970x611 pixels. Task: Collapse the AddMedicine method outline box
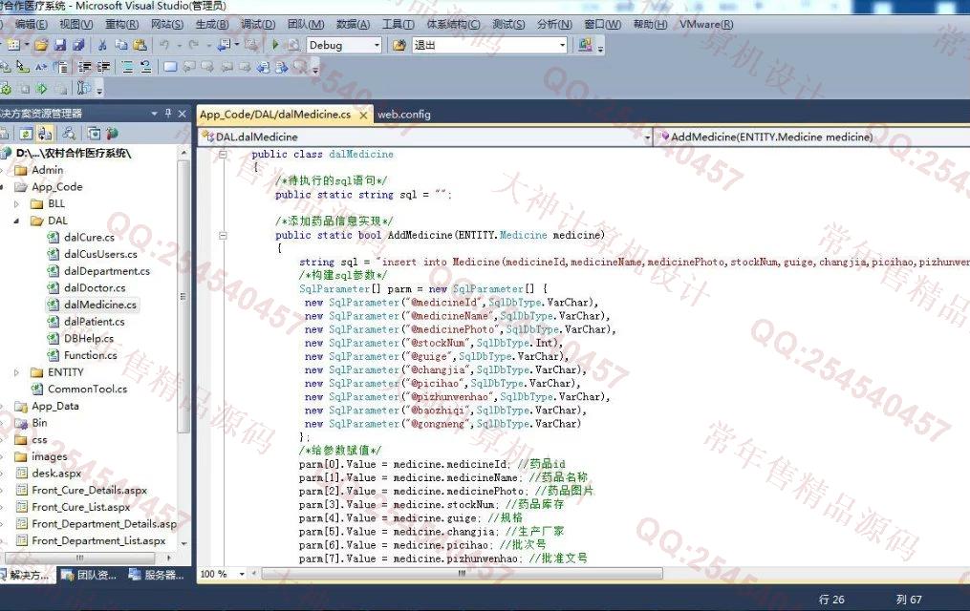coord(223,236)
